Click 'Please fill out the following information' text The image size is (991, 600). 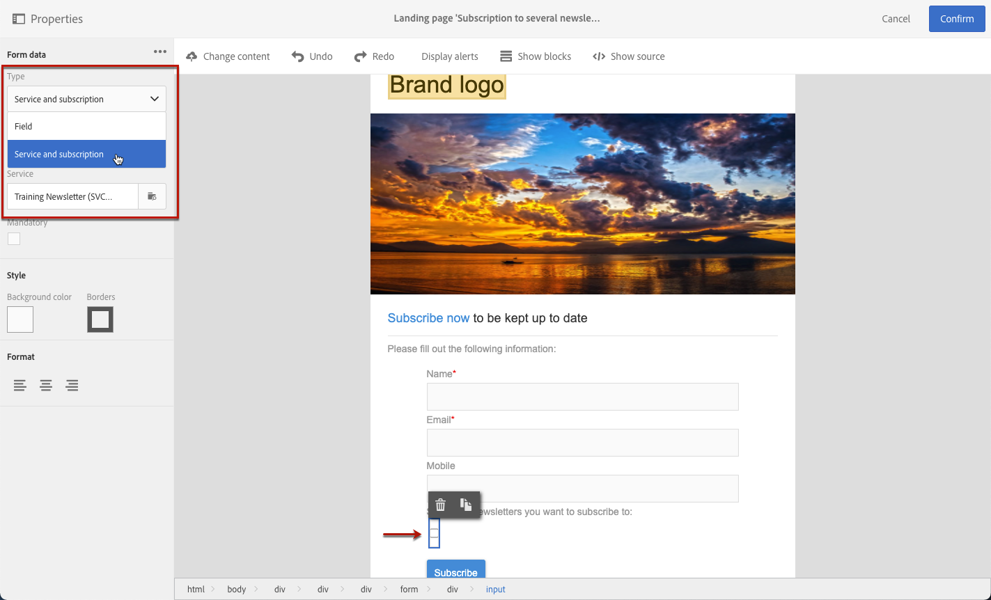pos(471,349)
